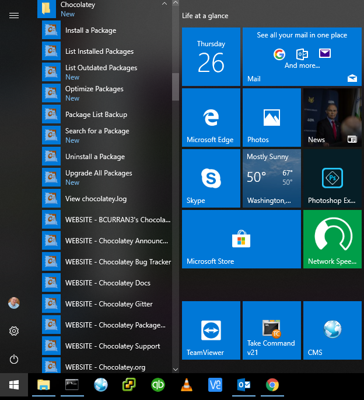364x400 pixels.
Task: Click the app list scrollbar thumb
Action: [176, 87]
